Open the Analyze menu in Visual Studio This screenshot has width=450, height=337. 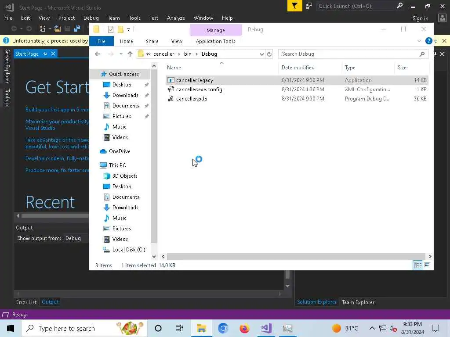coord(176,18)
